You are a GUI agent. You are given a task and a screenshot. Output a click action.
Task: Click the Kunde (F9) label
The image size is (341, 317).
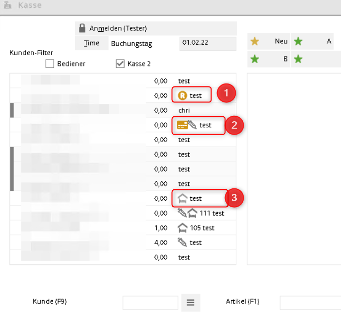pos(50,301)
